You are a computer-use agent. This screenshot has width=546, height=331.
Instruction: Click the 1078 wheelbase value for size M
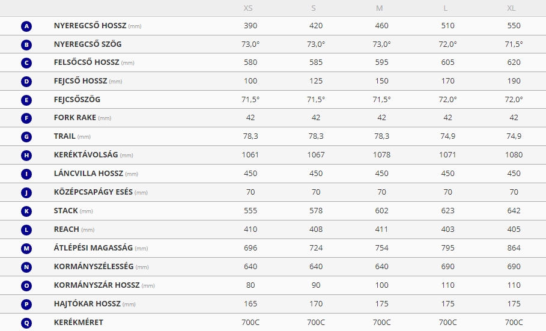click(381, 155)
